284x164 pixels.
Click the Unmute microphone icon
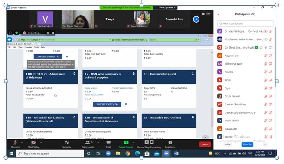tap(16, 143)
